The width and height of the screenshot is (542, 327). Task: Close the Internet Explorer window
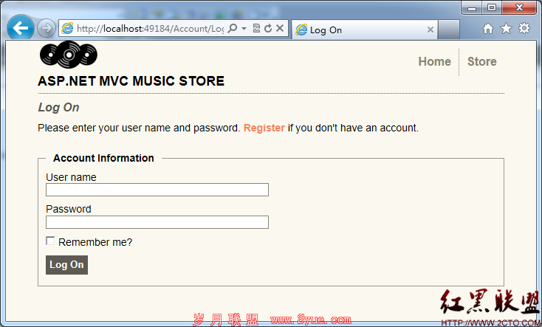click(519, 8)
